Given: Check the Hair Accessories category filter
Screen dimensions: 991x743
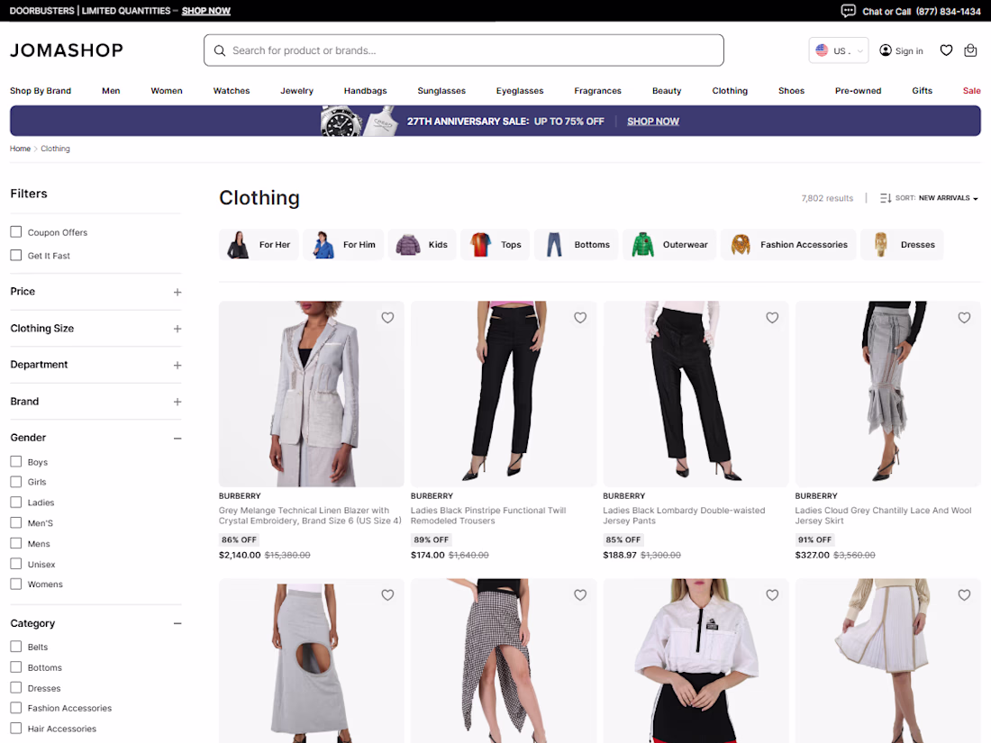Looking at the screenshot, I should [x=16, y=728].
